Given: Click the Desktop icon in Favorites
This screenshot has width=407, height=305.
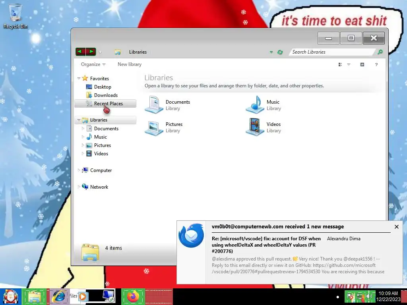Looking at the screenshot, I should (x=89, y=87).
